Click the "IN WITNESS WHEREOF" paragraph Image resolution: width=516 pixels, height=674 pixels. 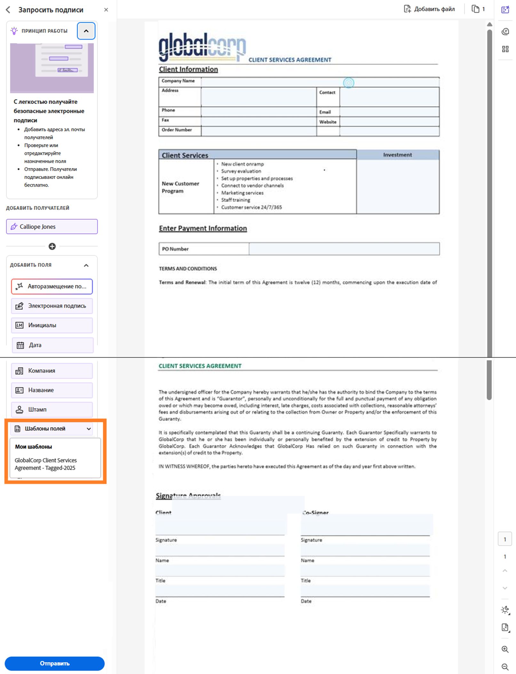287,466
